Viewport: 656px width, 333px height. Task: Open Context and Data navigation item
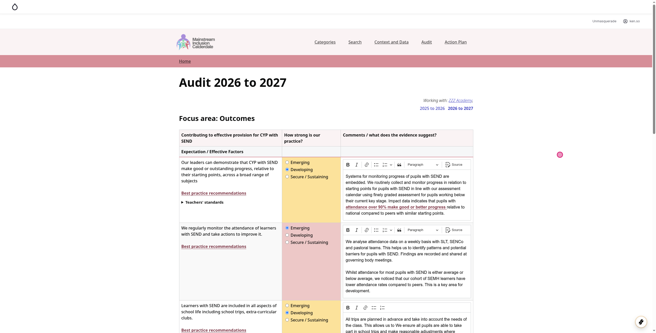click(391, 42)
